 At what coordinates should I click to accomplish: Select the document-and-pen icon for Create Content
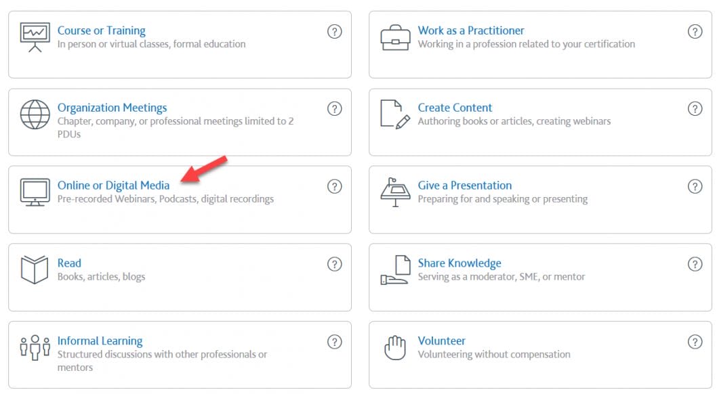pos(395,115)
